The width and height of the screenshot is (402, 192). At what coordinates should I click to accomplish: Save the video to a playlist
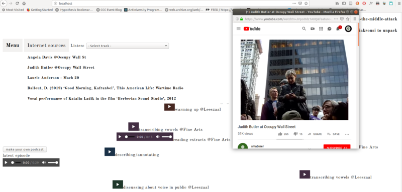333,134
